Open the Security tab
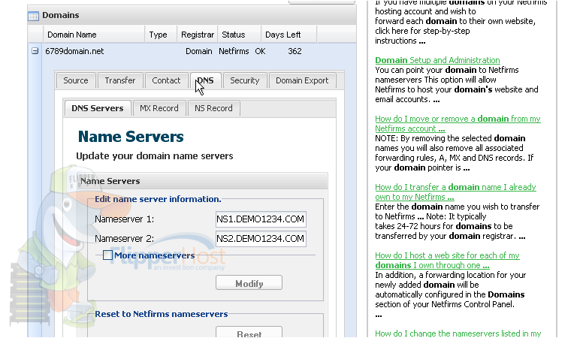 pos(244,80)
